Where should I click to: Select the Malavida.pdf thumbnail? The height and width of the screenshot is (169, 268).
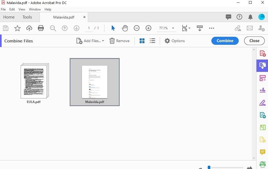[x=95, y=82]
